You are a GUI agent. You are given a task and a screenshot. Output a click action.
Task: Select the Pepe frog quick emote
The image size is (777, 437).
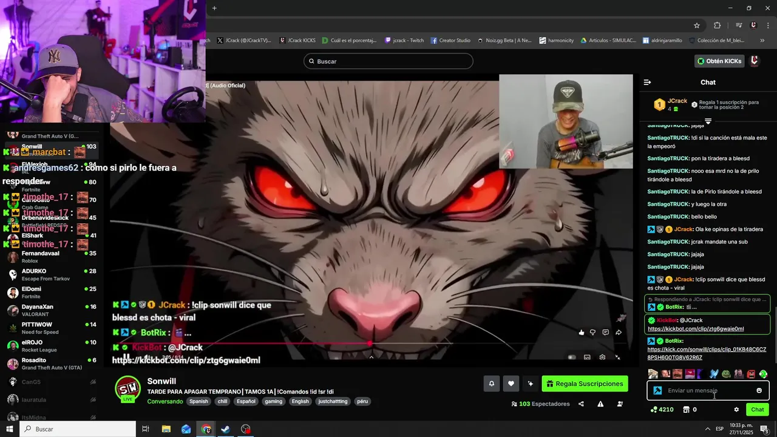(726, 374)
